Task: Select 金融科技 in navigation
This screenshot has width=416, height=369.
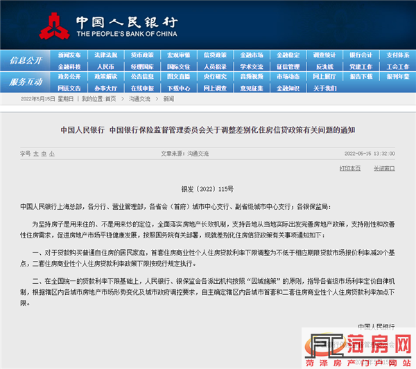Action: click(x=69, y=66)
